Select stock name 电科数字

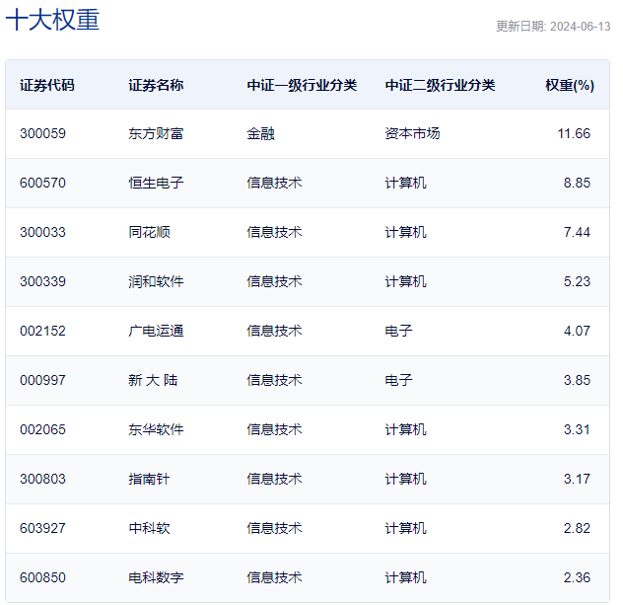(x=156, y=577)
